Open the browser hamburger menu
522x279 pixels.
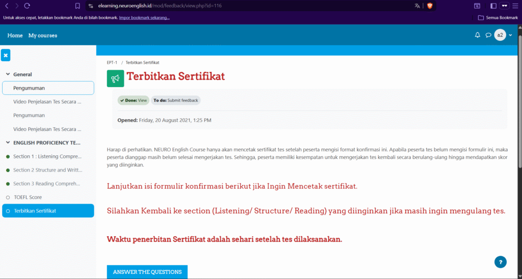tap(516, 6)
